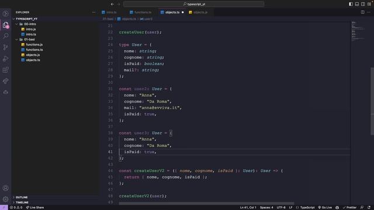Go forward with the navigation arrow

tap(119, 4)
